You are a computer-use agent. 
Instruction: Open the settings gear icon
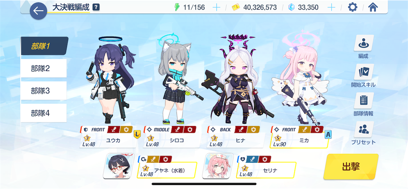click(352, 7)
